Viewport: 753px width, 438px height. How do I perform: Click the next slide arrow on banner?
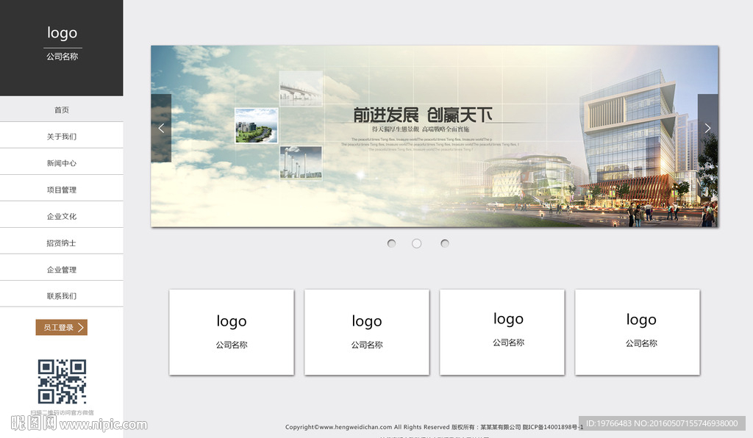pyautogui.click(x=708, y=128)
